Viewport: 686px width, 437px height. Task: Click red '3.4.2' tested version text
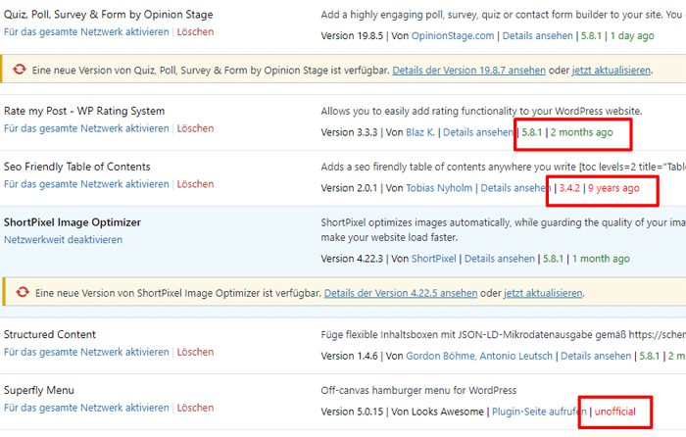(569, 188)
